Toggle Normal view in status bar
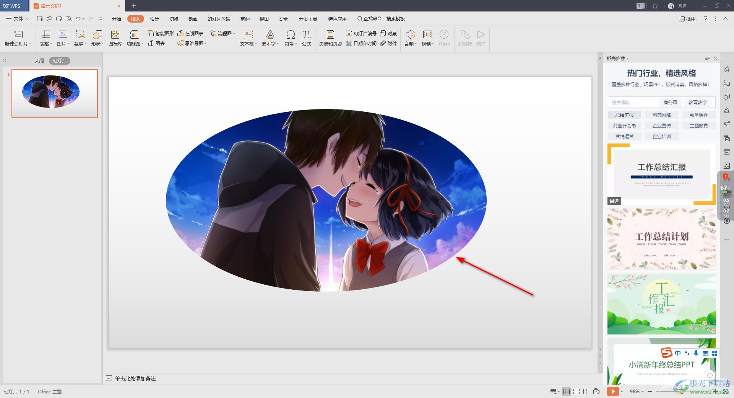Image resolution: width=734 pixels, height=398 pixels. coord(567,391)
